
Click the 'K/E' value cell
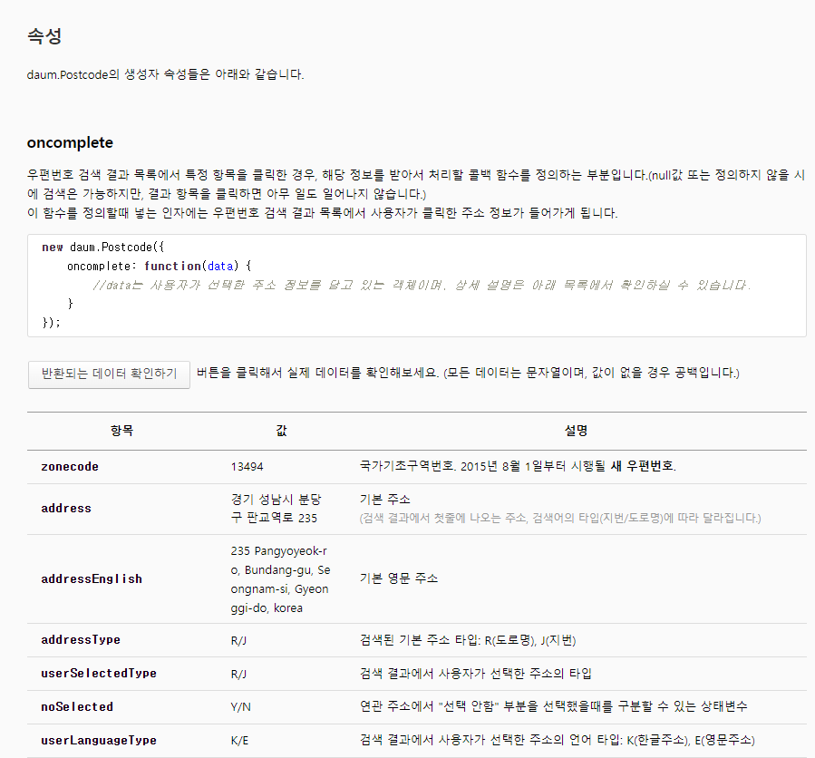pos(239,741)
